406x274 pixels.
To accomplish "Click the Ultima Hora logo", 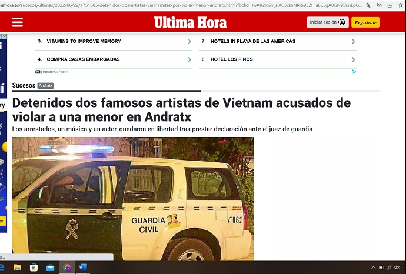I will (x=190, y=22).
